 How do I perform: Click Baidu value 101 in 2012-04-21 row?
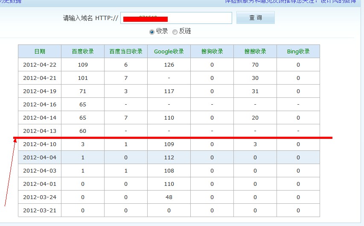tap(83, 78)
